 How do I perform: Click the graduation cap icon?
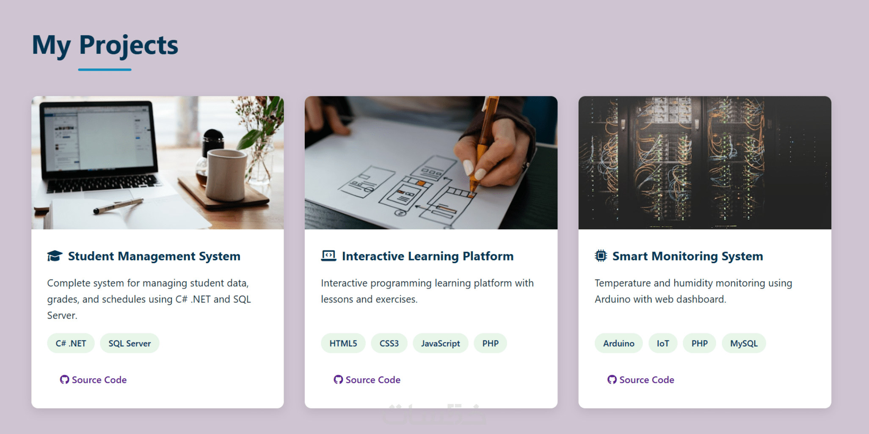pyautogui.click(x=55, y=256)
